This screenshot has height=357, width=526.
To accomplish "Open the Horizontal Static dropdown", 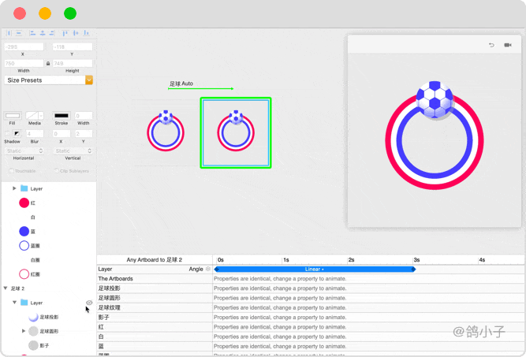I will pyautogui.click(x=24, y=151).
